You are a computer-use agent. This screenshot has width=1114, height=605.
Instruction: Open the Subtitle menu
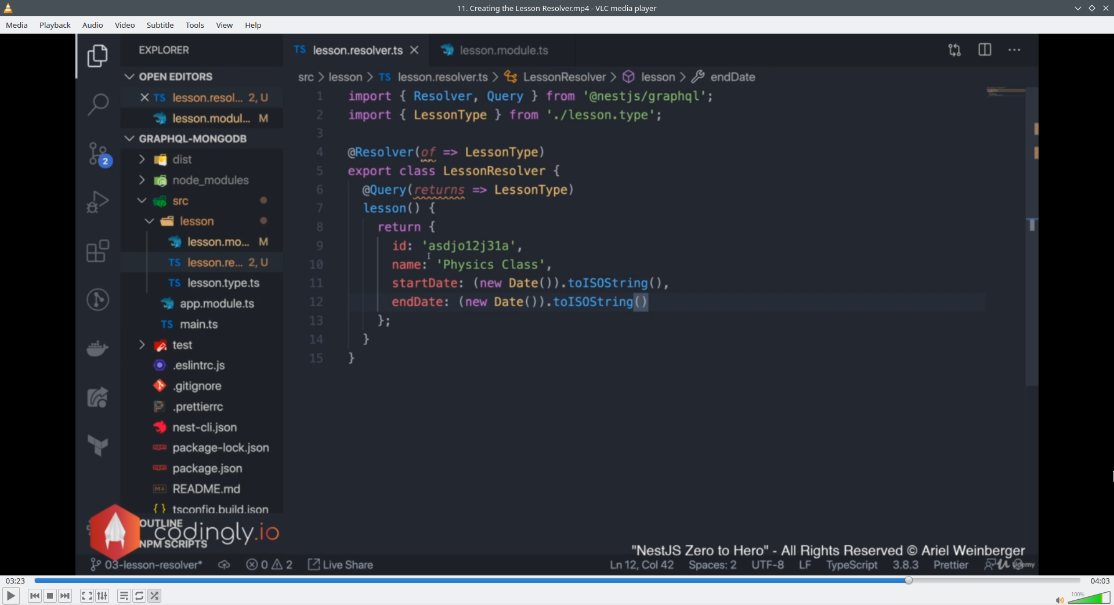[x=160, y=25]
